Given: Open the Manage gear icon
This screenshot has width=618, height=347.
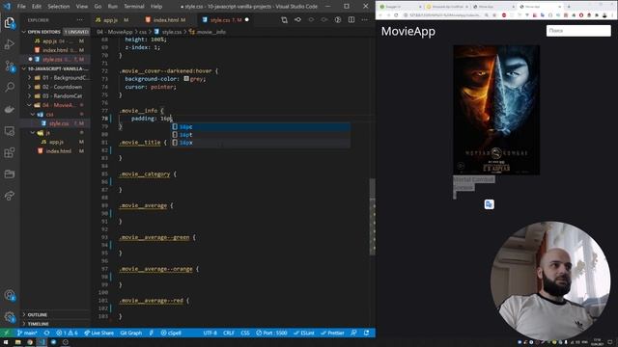Looking at the screenshot, I should click(x=10, y=317).
